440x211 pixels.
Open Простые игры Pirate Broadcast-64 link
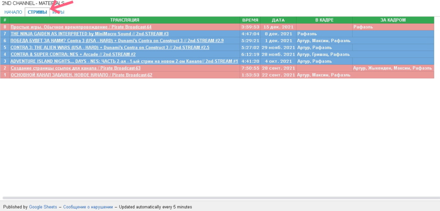click(x=81, y=27)
